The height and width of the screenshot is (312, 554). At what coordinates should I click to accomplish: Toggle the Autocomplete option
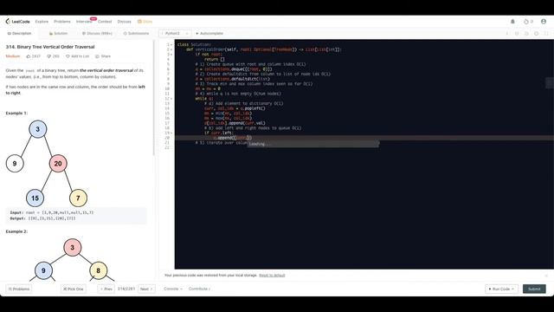click(209, 33)
